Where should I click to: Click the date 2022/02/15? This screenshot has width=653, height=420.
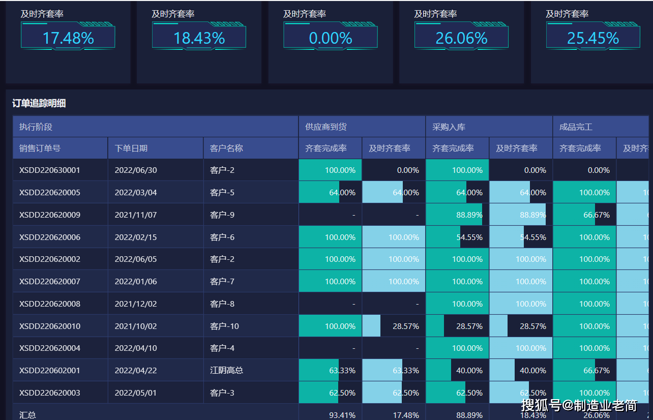[136, 237]
